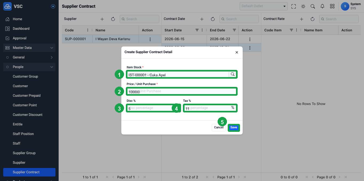Viewport: 364px width, 181px height.
Task: Go to Customer page
Action: (x=29, y=86)
